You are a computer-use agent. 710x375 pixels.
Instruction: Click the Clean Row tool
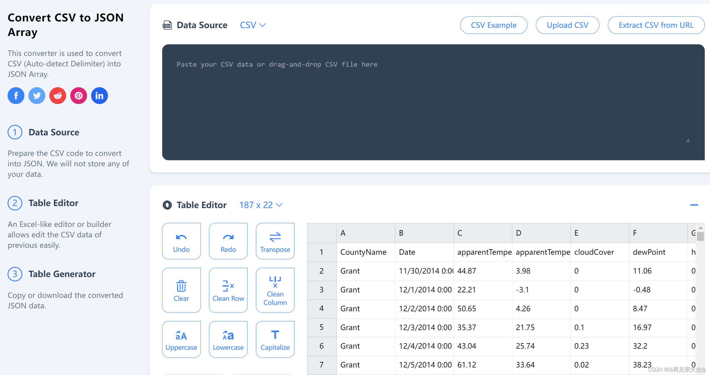tap(228, 290)
